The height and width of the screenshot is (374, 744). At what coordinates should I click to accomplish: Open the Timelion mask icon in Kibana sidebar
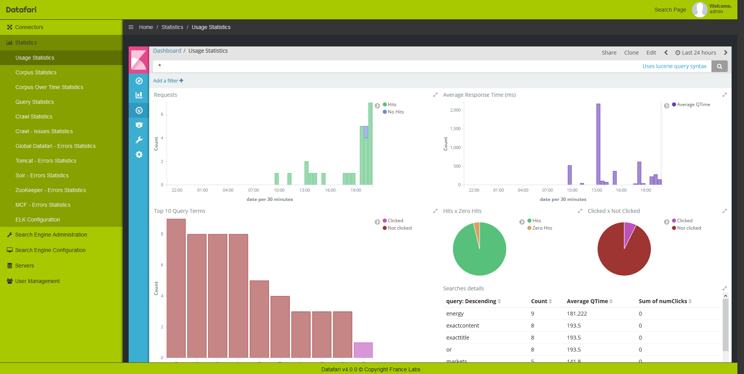click(139, 125)
